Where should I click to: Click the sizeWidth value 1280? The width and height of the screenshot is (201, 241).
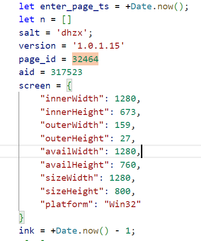120,178
